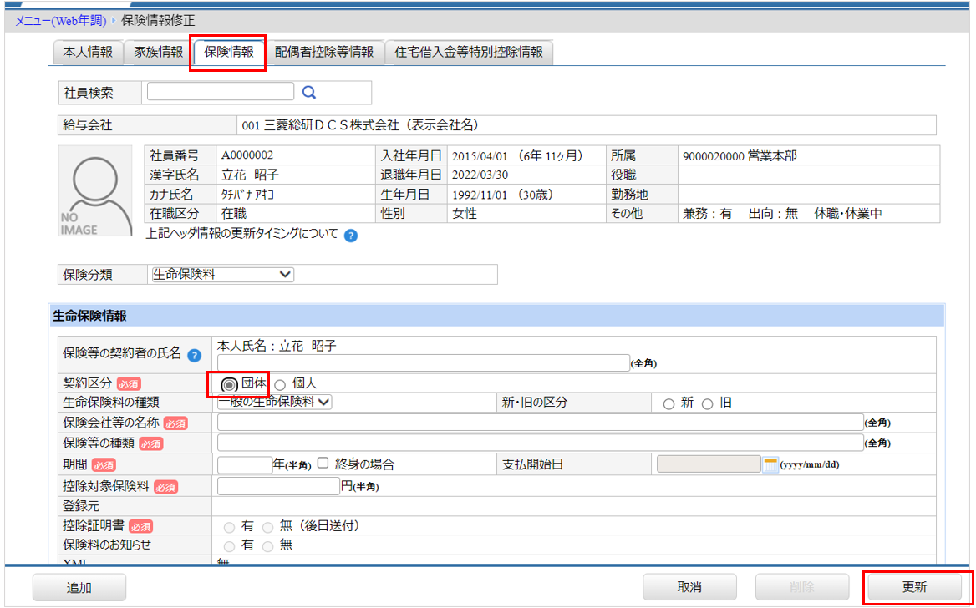The height and width of the screenshot is (608, 976).
Task: Tick the 終身の場合 checkbox
Action: (x=323, y=463)
